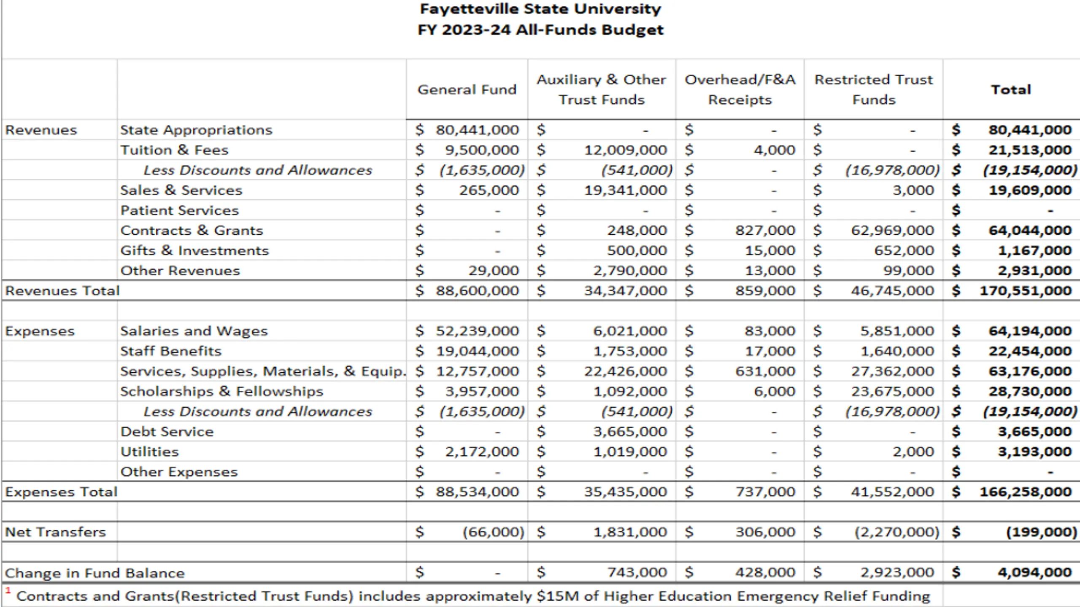Select Auxiliary other revenues 2,790,000
The width and height of the screenshot is (1080, 607).
pos(630,271)
